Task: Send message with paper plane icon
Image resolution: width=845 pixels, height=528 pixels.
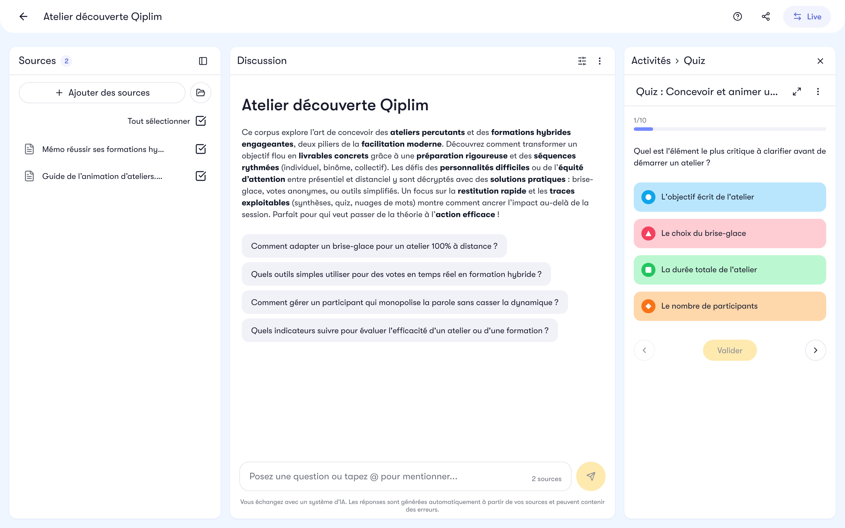Action: pos(591,476)
